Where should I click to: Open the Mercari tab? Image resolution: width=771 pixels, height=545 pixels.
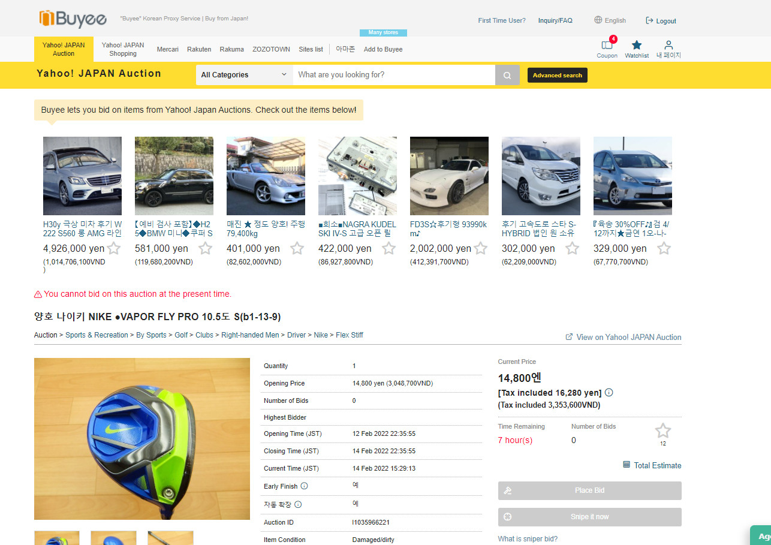coord(168,49)
